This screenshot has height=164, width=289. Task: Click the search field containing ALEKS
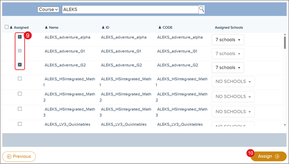130,10
